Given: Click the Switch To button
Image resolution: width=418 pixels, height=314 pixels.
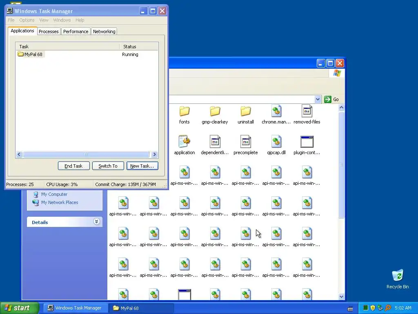Looking at the screenshot, I should tap(108, 166).
